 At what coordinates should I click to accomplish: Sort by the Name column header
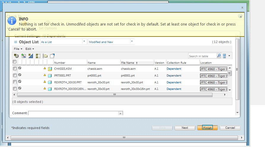[x=92, y=63]
